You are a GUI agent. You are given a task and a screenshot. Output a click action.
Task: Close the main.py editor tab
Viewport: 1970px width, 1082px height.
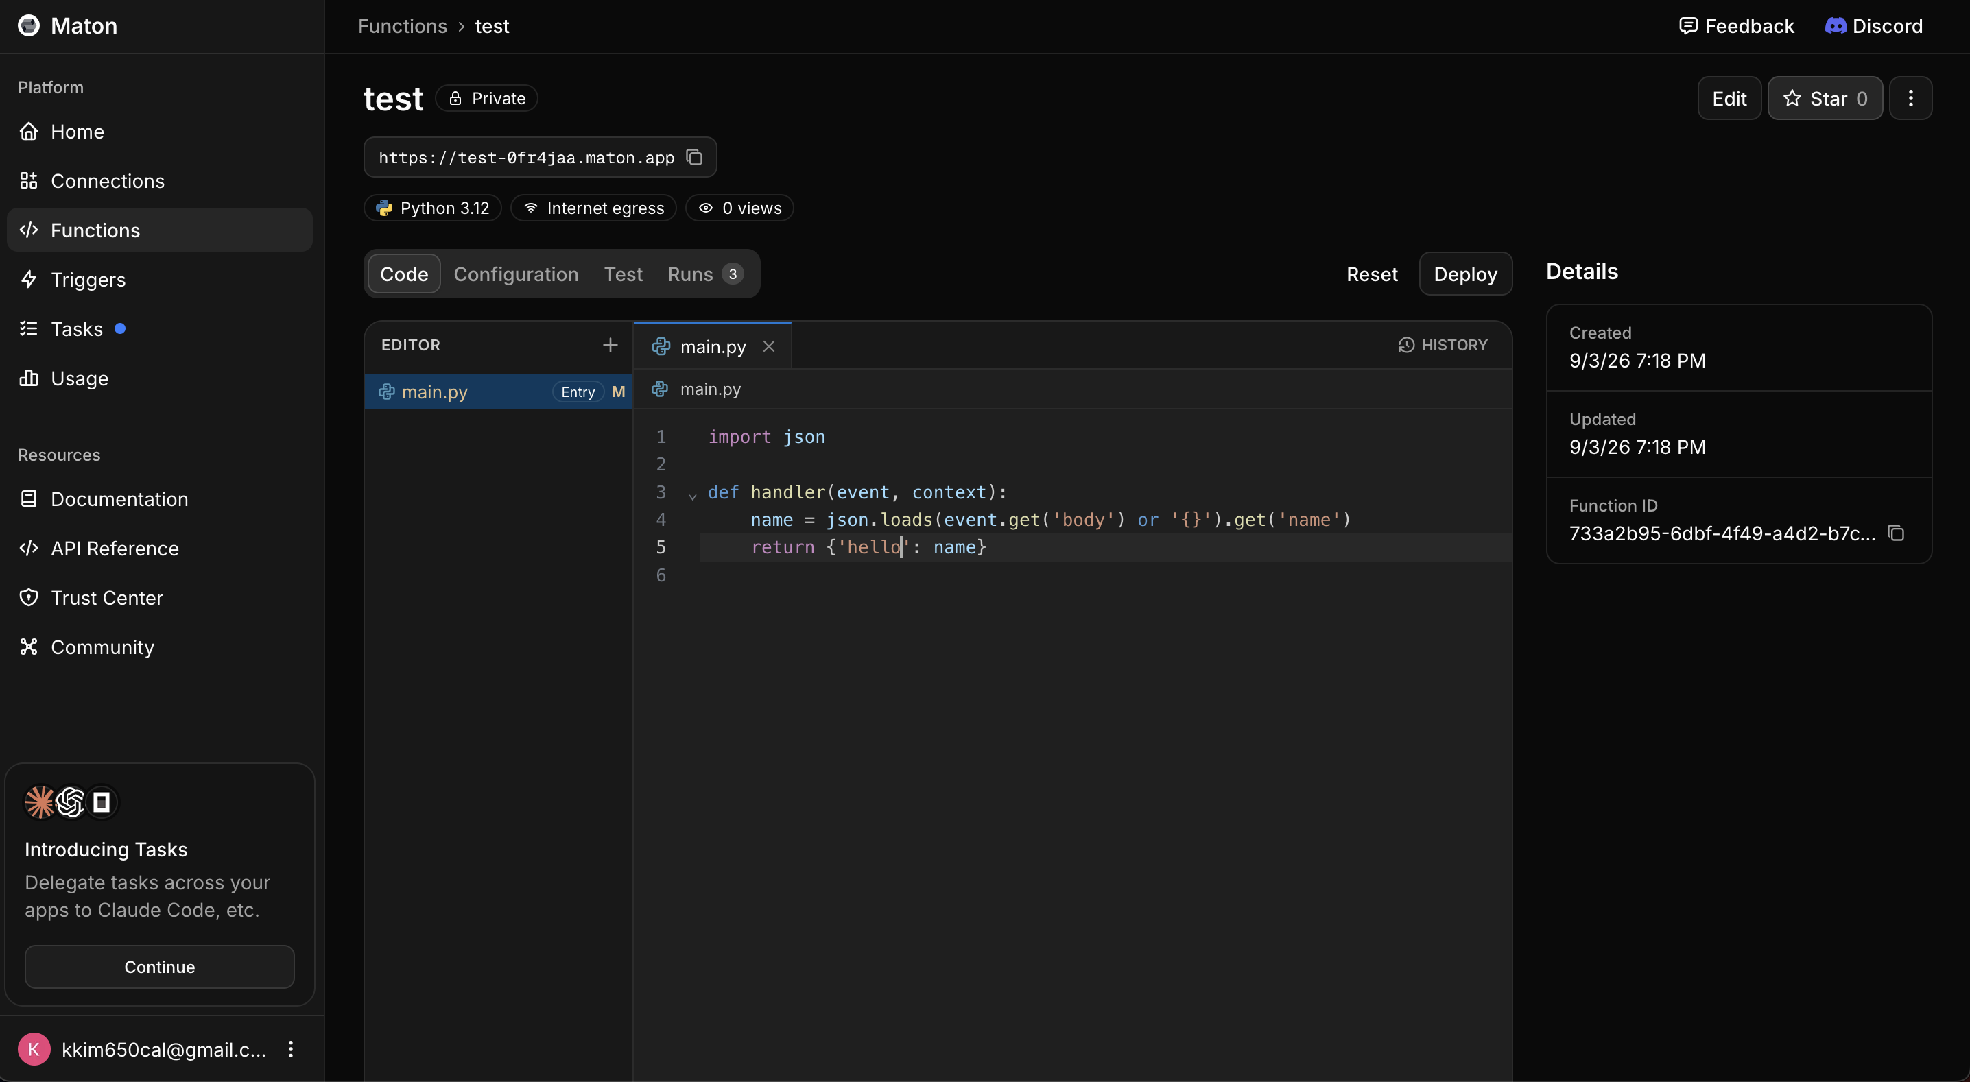pos(768,346)
